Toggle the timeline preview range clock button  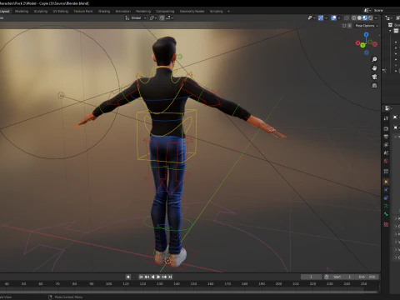pos(327,277)
